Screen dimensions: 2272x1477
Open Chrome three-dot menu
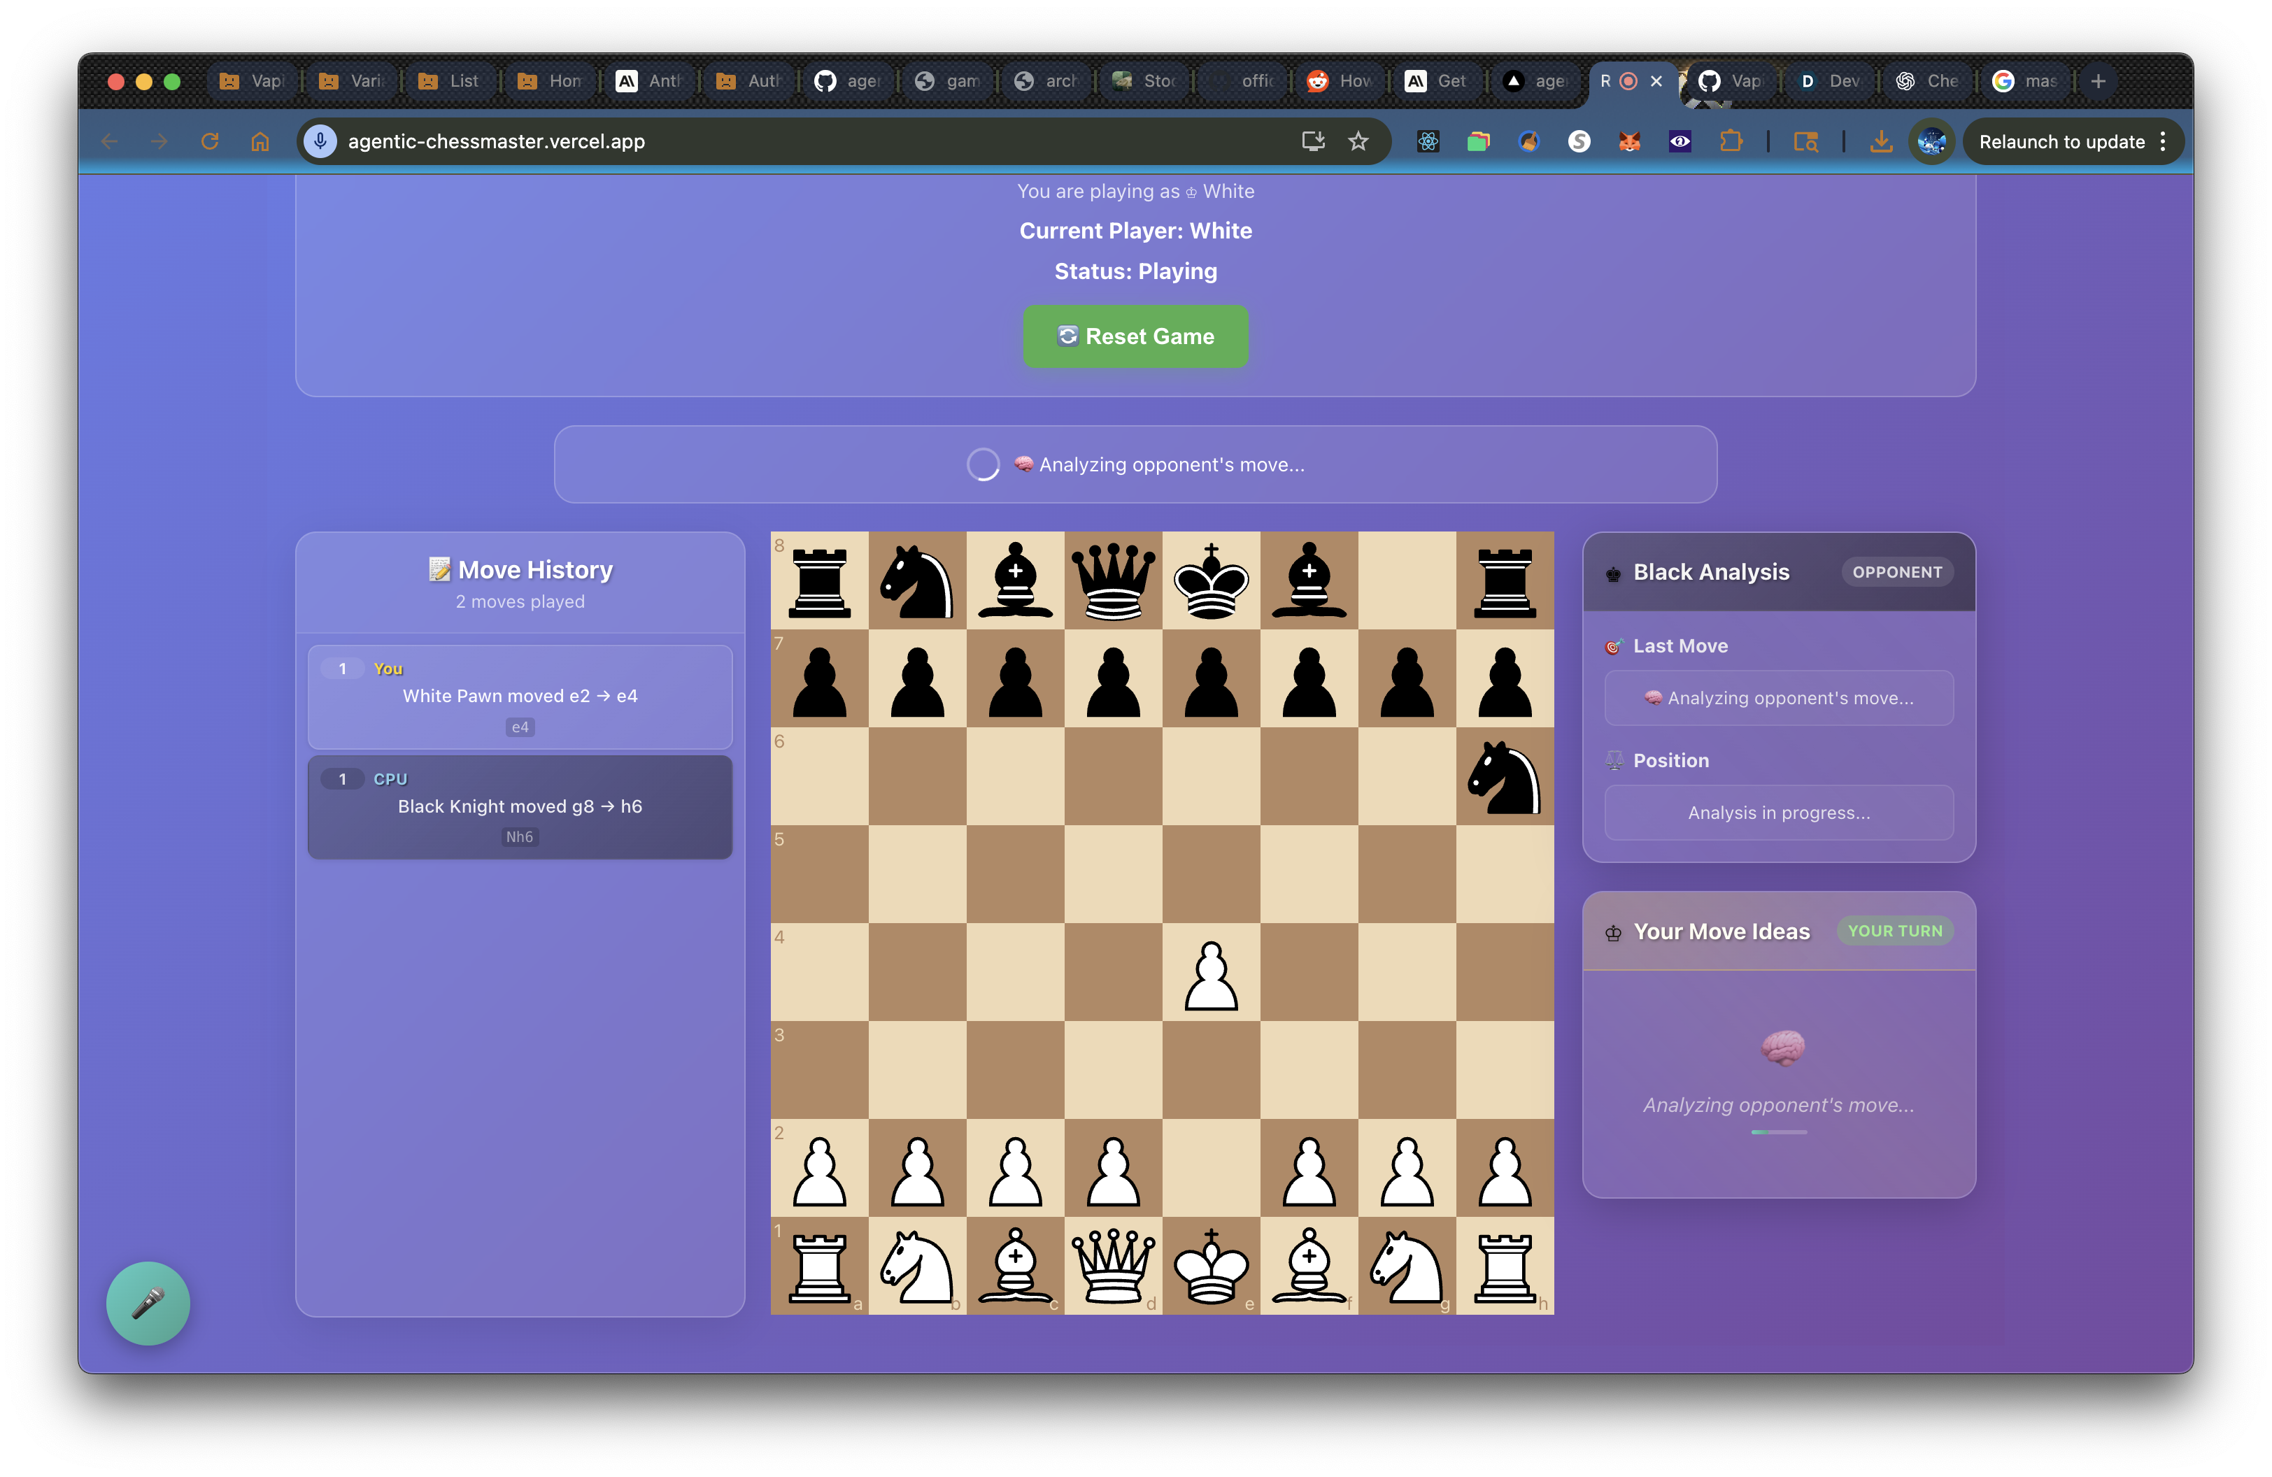(x=2163, y=141)
